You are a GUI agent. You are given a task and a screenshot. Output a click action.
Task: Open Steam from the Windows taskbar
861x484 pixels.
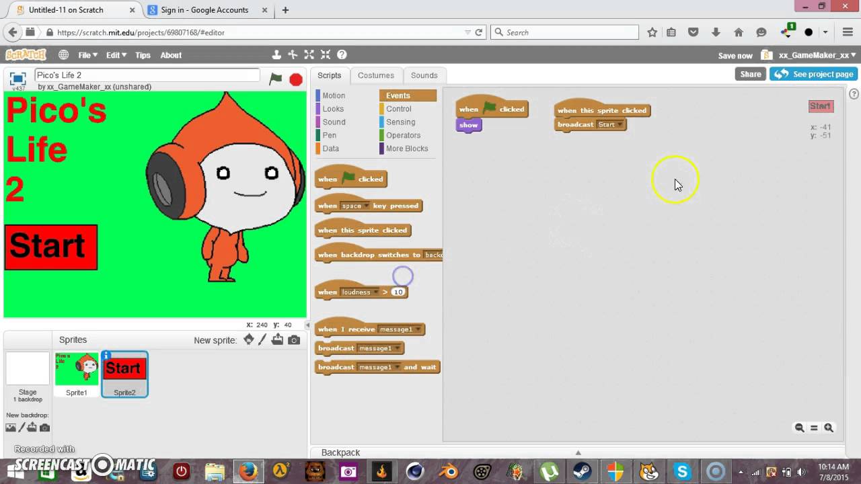tap(583, 471)
